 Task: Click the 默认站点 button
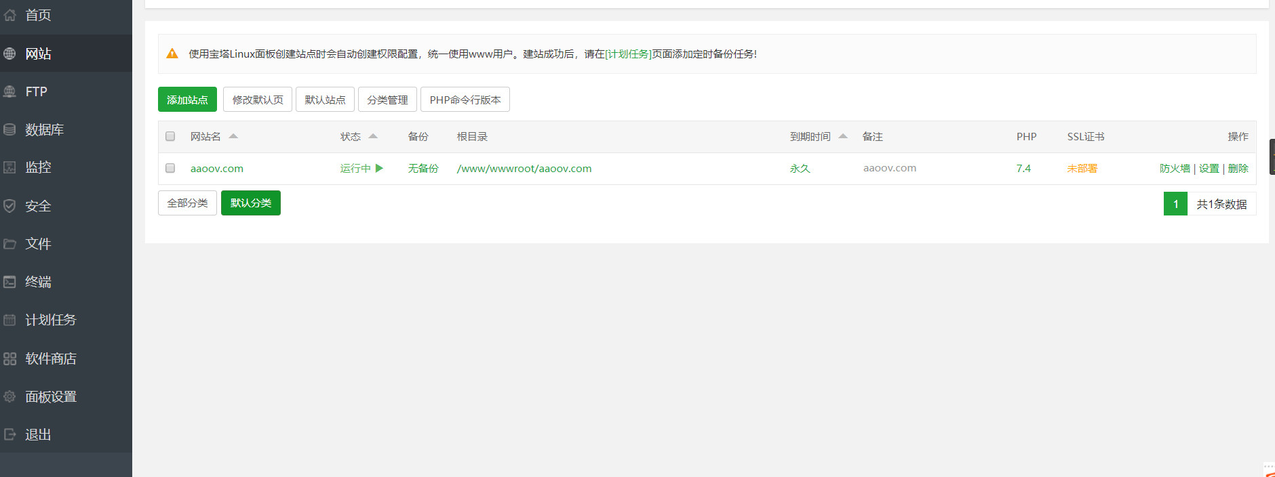(x=325, y=100)
